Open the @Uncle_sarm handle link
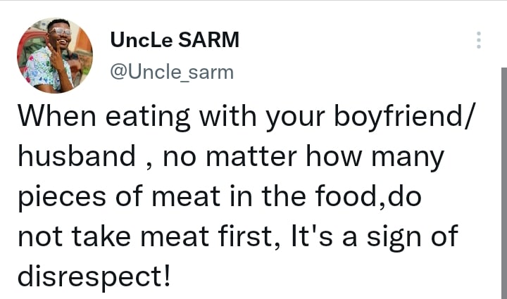This screenshot has width=507, height=299. point(172,72)
